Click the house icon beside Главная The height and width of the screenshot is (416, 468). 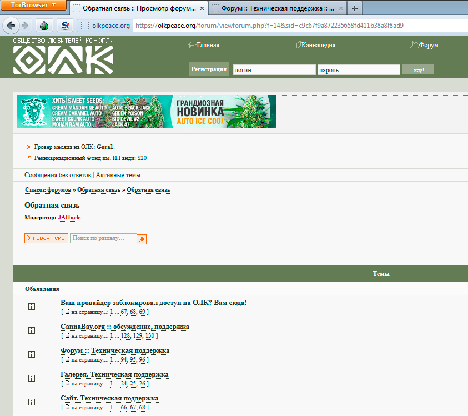(192, 45)
